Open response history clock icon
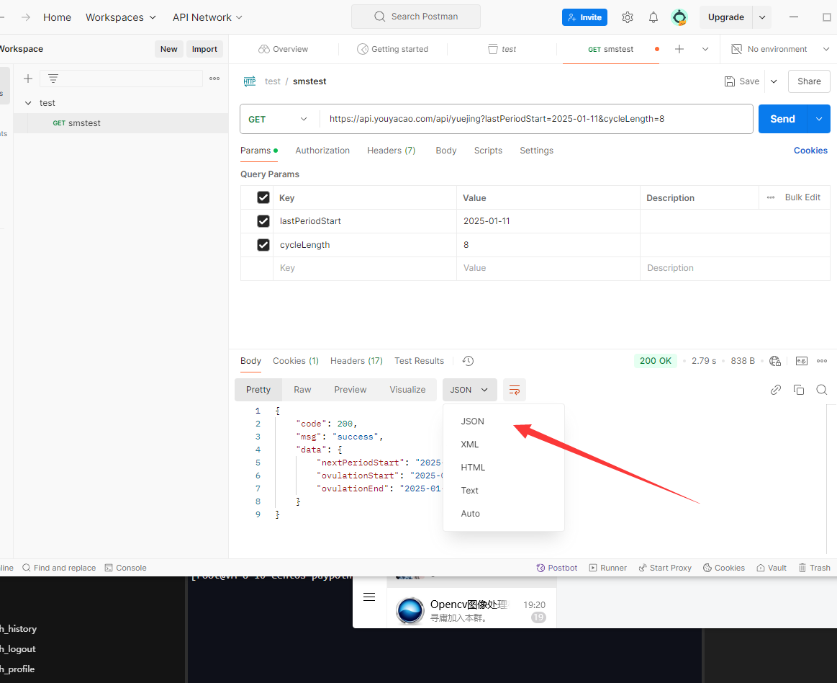The width and height of the screenshot is (837, 683). (468, 361)
